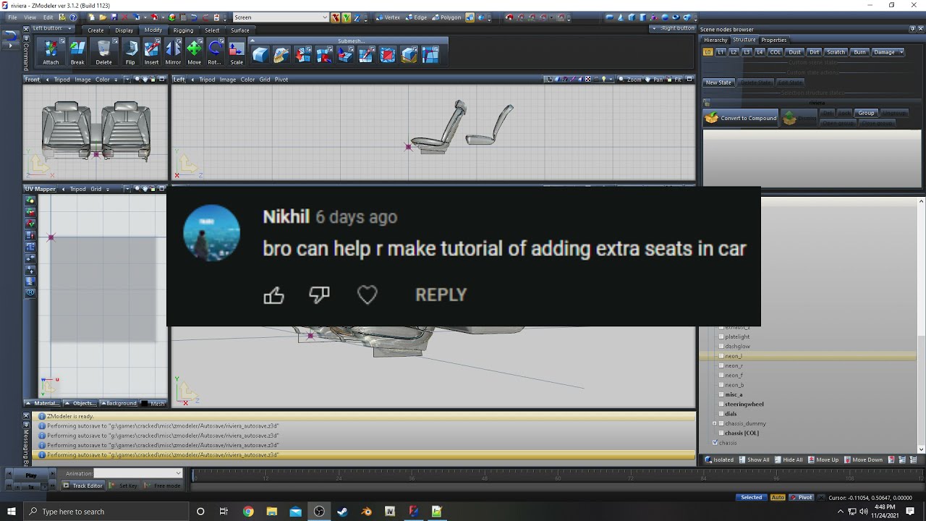
Task: Click the Redo arrow icon in toolbar
Action: click(x=206, y=17)
